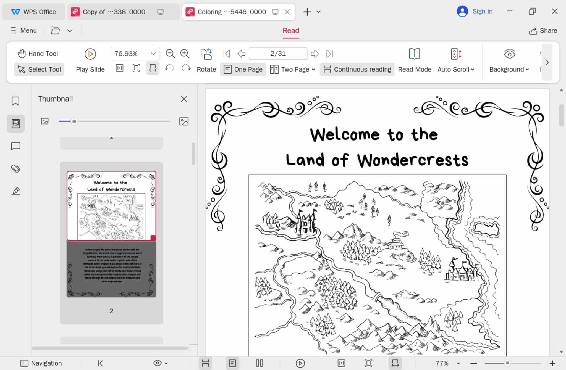
Task: Switch to One Page layout
Action: click(x=243, y=69)
